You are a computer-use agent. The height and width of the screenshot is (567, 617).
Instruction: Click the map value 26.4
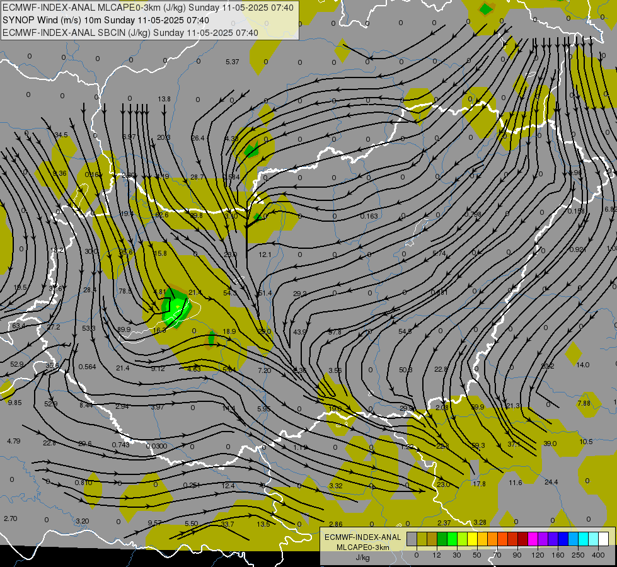pos(198,138)
